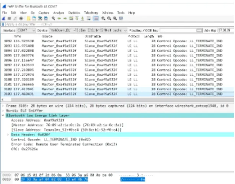Image resolution: width=235 pixels, height=184 pixels.
Task: Open capture options gear icon
Action: pos(21,18)
